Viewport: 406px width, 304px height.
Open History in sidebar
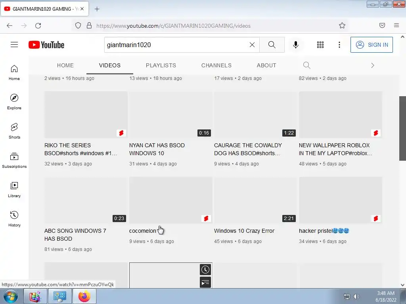(14, 219)
